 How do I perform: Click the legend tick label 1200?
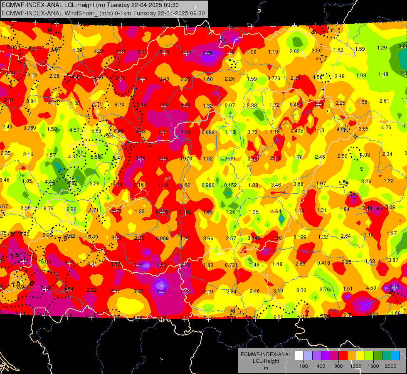(x=356, y=366)
